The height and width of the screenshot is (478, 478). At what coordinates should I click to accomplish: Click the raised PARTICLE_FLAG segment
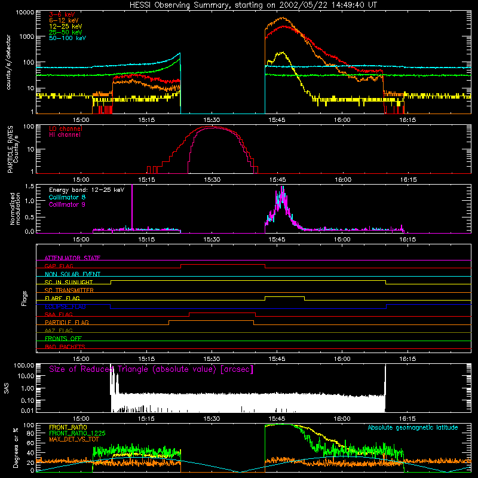[211, 321]
